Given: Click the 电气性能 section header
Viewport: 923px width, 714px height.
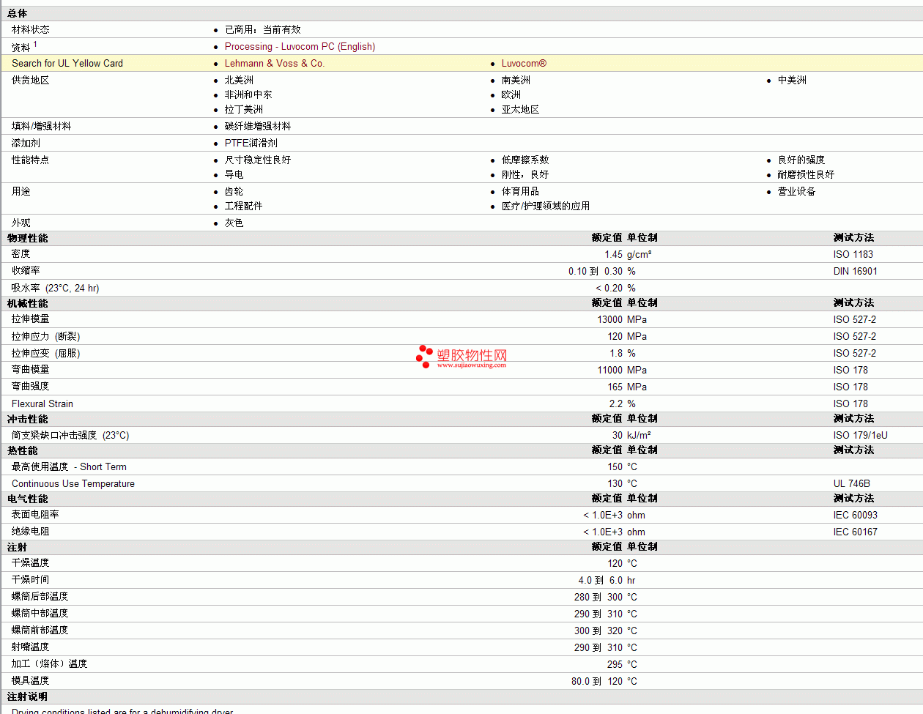Looking at the screenshot, I should 28,499.
